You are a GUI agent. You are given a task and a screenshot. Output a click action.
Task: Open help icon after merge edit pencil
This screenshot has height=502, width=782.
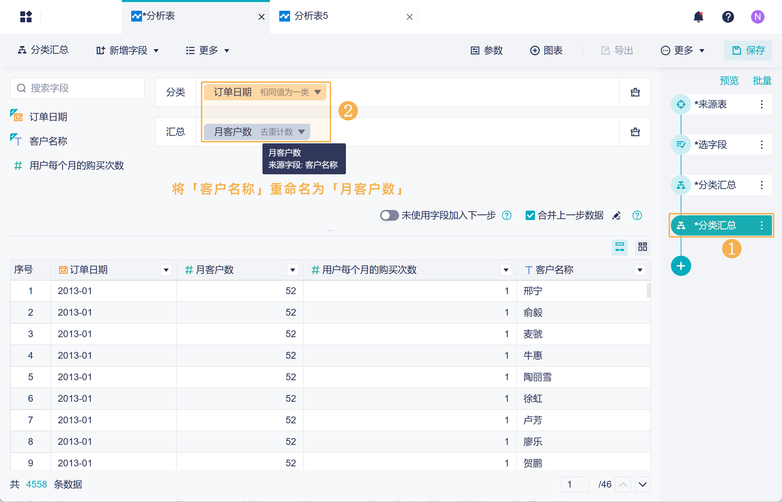637,215
